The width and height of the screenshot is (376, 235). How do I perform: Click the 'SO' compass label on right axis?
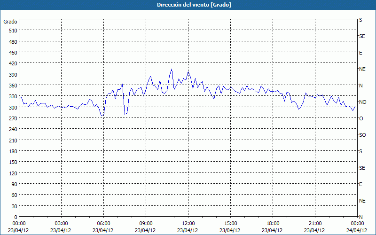362,135
